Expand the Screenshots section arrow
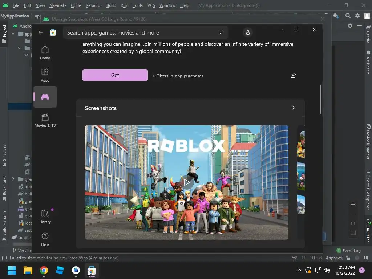Image resolution: width=372 pixels, height=279 pixels. (x=293, y=108)
